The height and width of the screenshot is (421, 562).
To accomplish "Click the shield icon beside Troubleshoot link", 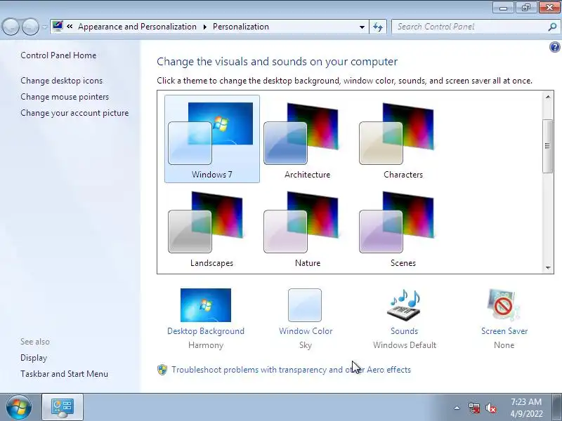I will 162,370.
